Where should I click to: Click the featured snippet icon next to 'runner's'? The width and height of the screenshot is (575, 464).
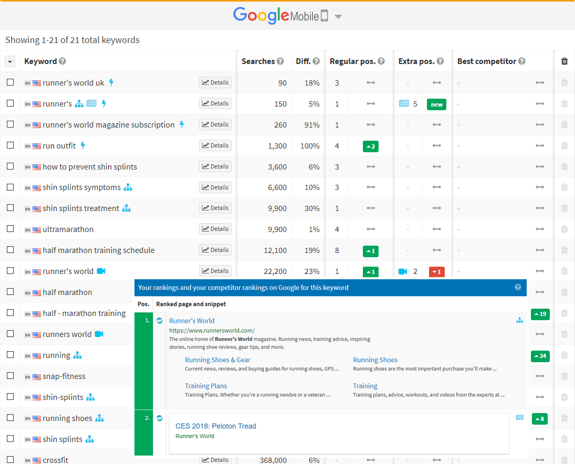(91, 103)
